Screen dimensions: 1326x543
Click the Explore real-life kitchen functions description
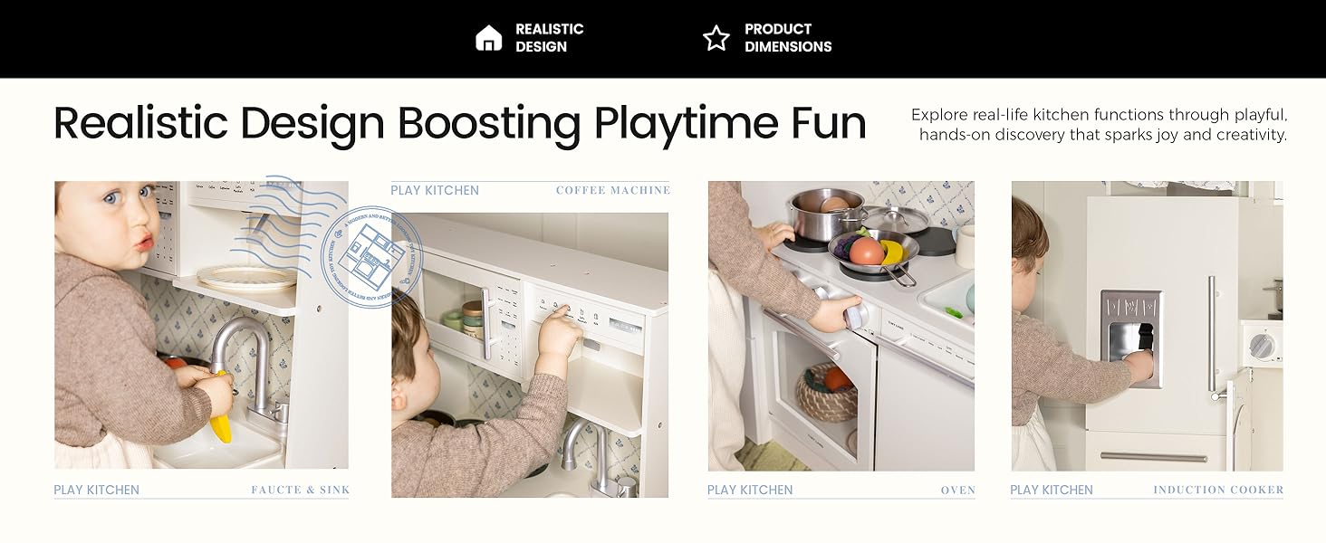coord(1099,125)
